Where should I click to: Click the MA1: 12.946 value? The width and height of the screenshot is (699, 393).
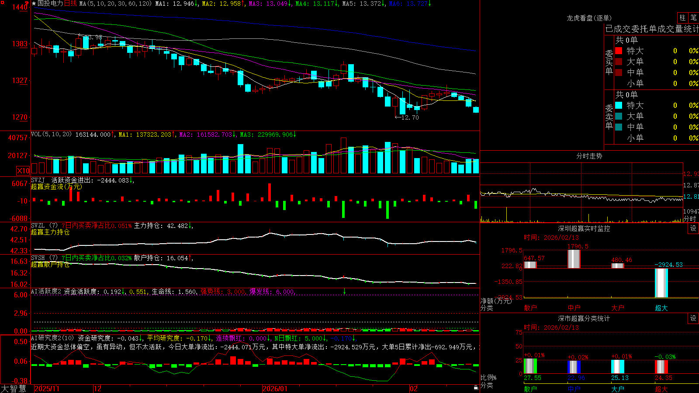[174, 3]
